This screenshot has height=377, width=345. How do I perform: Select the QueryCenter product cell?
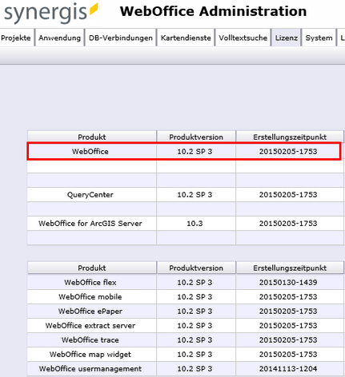pos(92,195)
